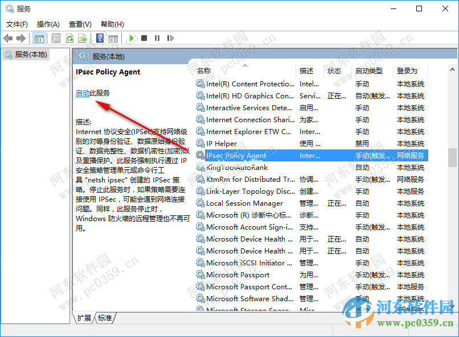Restart the service using the restart icon
Viewport: 459px width, 337px height.
(x=170, y=38)
